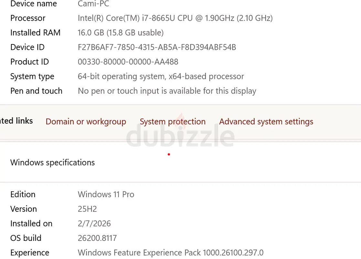This screenshot has height=259, width=361.
Task: Click the 25H2 version value
Action: pyautogui.click(x=87, y=209)
